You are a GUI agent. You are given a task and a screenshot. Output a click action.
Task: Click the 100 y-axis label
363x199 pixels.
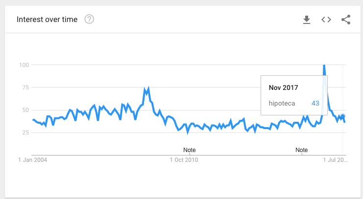pyautogui.click(x=24, y=65)
